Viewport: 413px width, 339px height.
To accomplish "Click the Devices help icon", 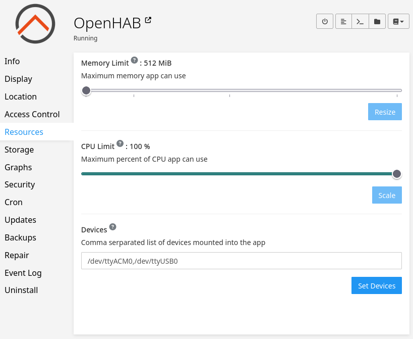I will [x=112, y=227].
